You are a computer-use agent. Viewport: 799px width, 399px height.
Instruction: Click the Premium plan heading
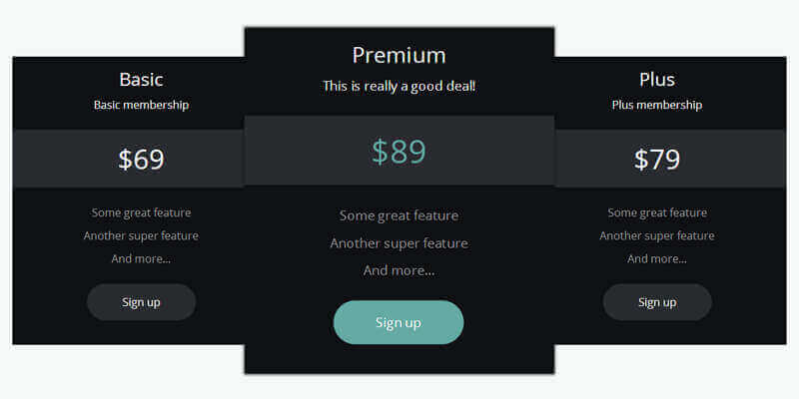point(399,55)
